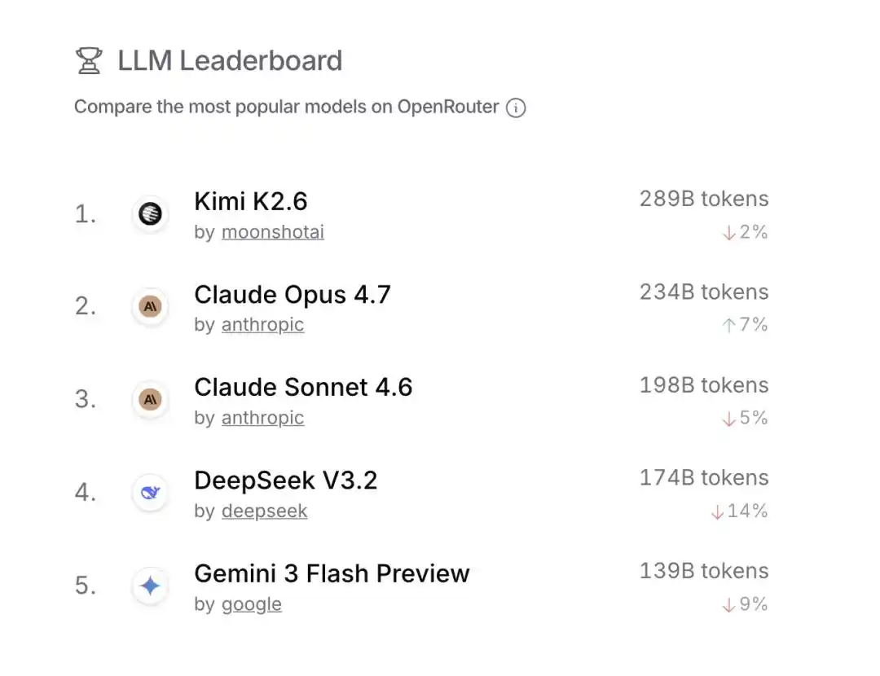Image resolution: width=880 pixels, height=676 pixels.
Task: Select the Claude Opus 4.7 model title
Action: [x=293, y=294]
